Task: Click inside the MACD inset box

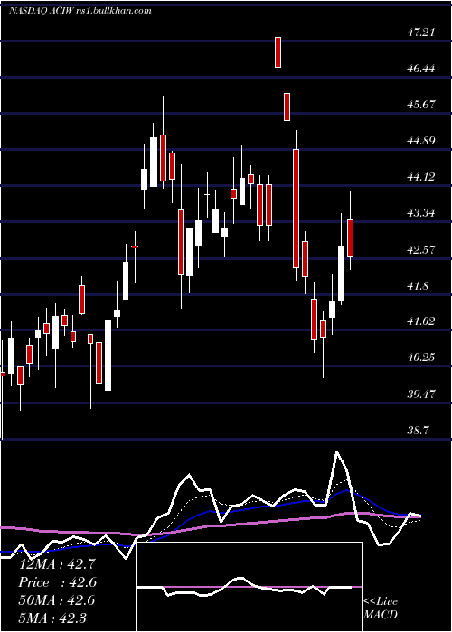Action: [x=249, y=587]
